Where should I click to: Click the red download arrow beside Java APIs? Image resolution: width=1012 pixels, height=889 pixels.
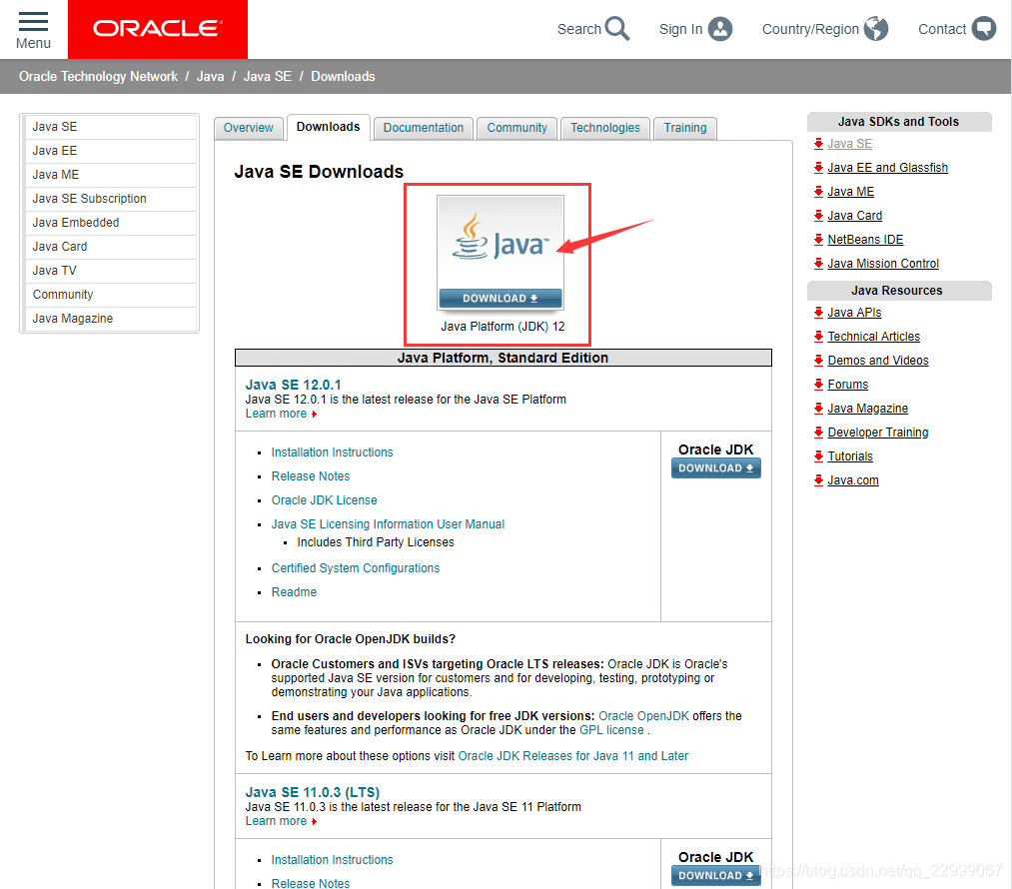pos(818,313)
